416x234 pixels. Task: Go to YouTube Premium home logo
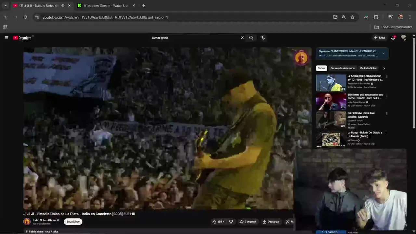click(23, 38)
